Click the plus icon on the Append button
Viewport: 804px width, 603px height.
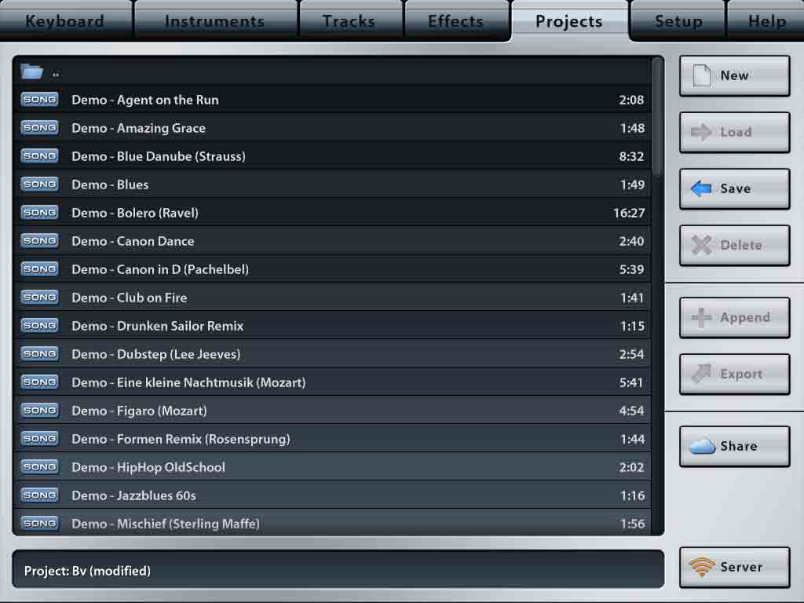click(x=702, y=317)
